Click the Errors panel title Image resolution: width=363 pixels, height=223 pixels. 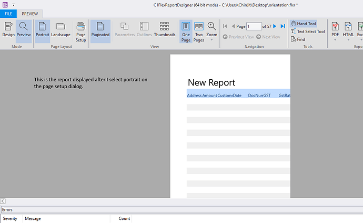[7, 209]
